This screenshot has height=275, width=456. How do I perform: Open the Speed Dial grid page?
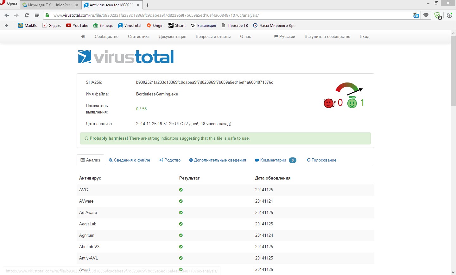pos(37,15)
